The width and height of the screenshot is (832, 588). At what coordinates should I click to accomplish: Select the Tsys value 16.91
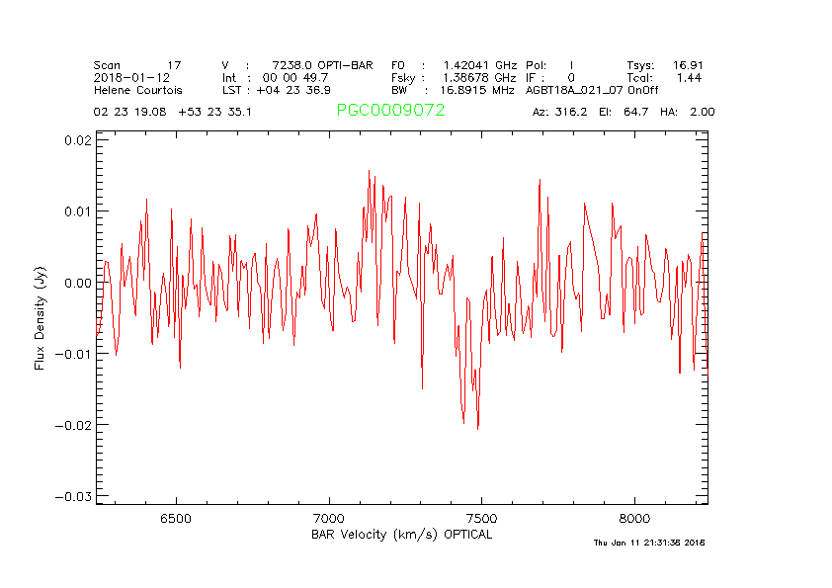click(x=687, y=64)
